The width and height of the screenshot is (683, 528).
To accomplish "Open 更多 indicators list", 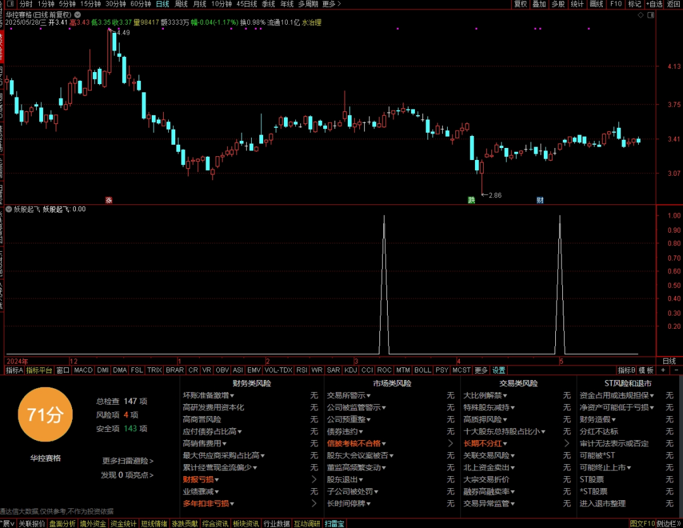I will pyautogui.click(x=481, y=370).
